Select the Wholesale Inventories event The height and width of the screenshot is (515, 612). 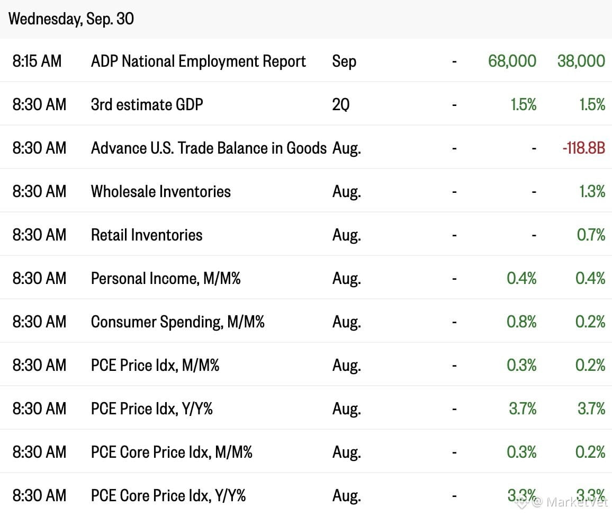[161, 191]
